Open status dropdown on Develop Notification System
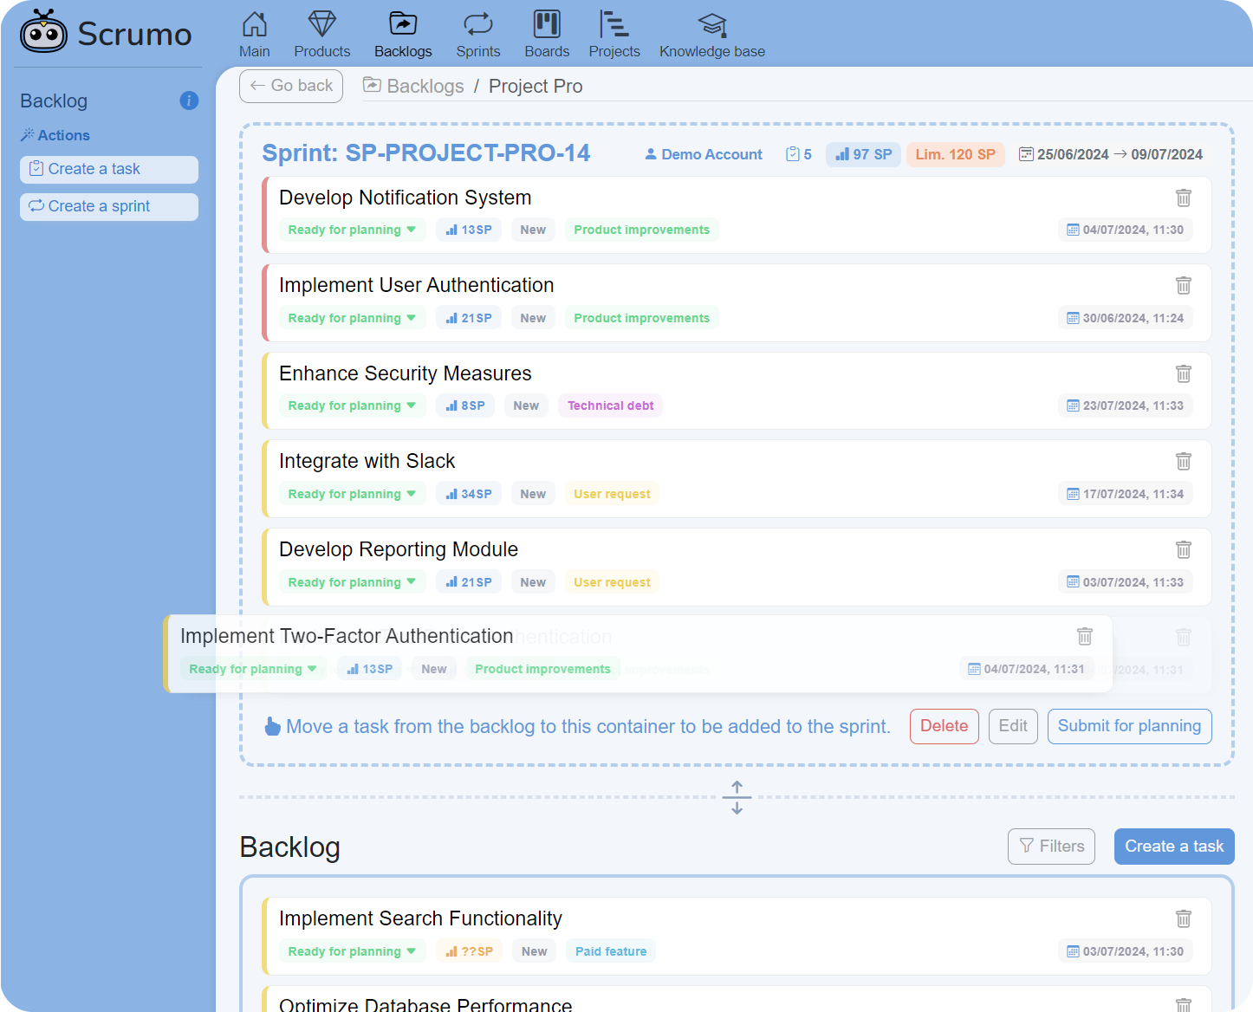 [351, 230]
